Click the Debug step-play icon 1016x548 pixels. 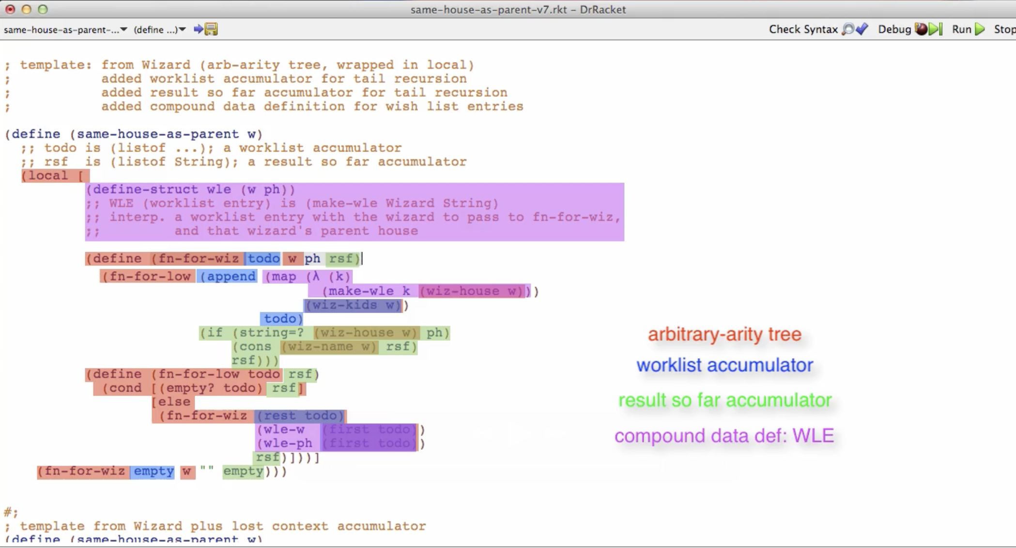click(936, 29)
